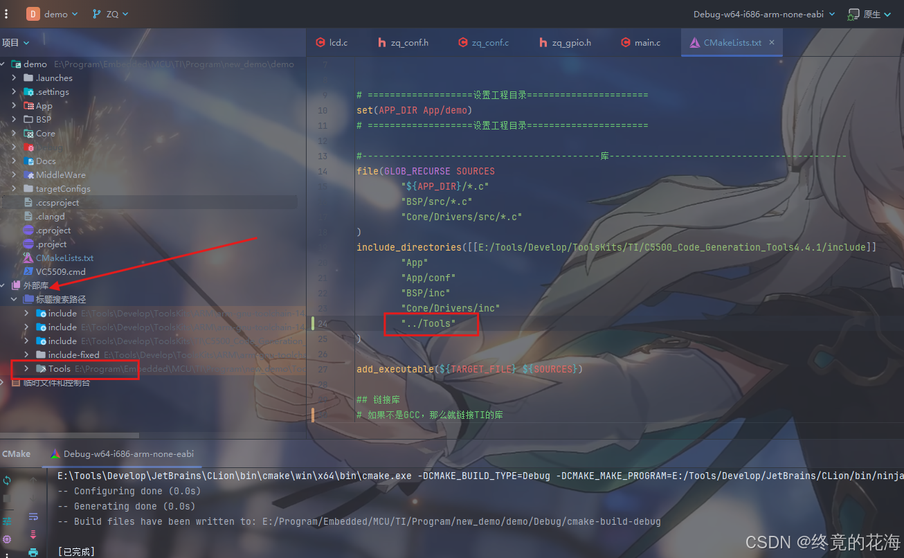Image resolution: width=904 pixels, height=558 pixels.
Task: Select the Docs folder icon
Action: click(x=28, y=161)
